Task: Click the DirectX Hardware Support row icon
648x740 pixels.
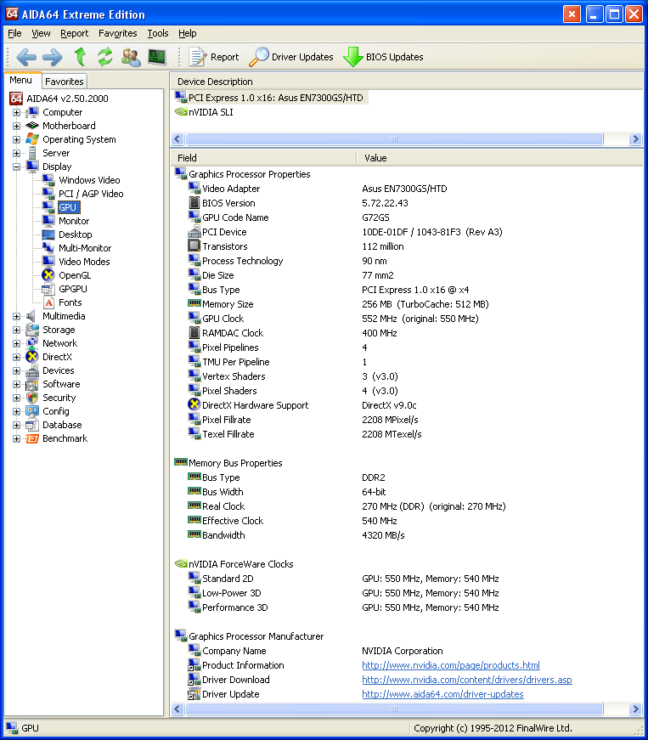Action: tap(194, 404)
